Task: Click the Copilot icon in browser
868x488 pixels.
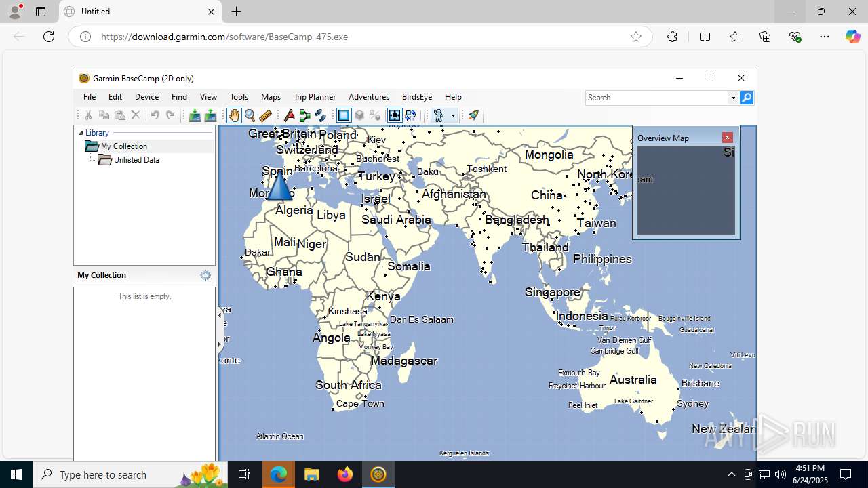Action: point(852,37)
